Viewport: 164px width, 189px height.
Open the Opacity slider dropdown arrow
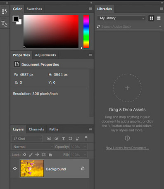point(85,147)
